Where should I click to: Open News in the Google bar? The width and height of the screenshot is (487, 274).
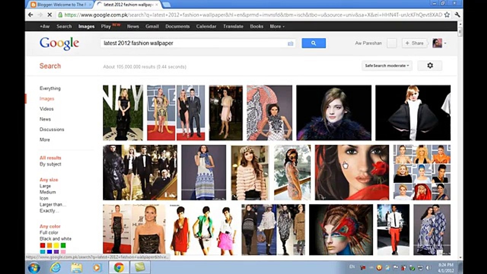pos(133,26)
